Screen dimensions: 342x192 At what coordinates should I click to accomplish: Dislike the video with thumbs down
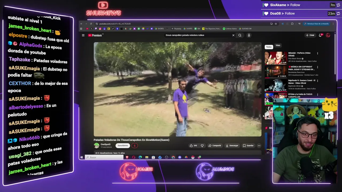202,146
